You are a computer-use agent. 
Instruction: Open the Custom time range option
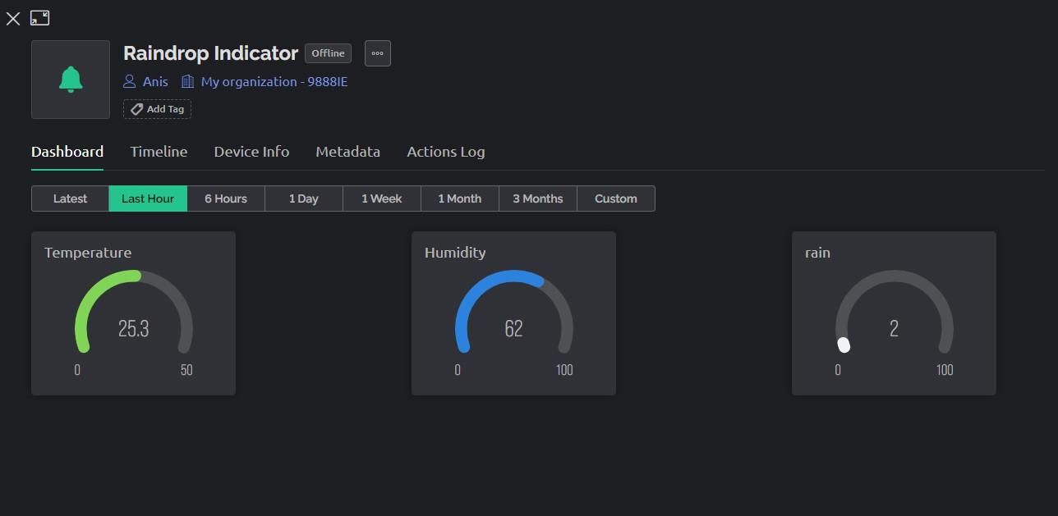pos(615,198)
